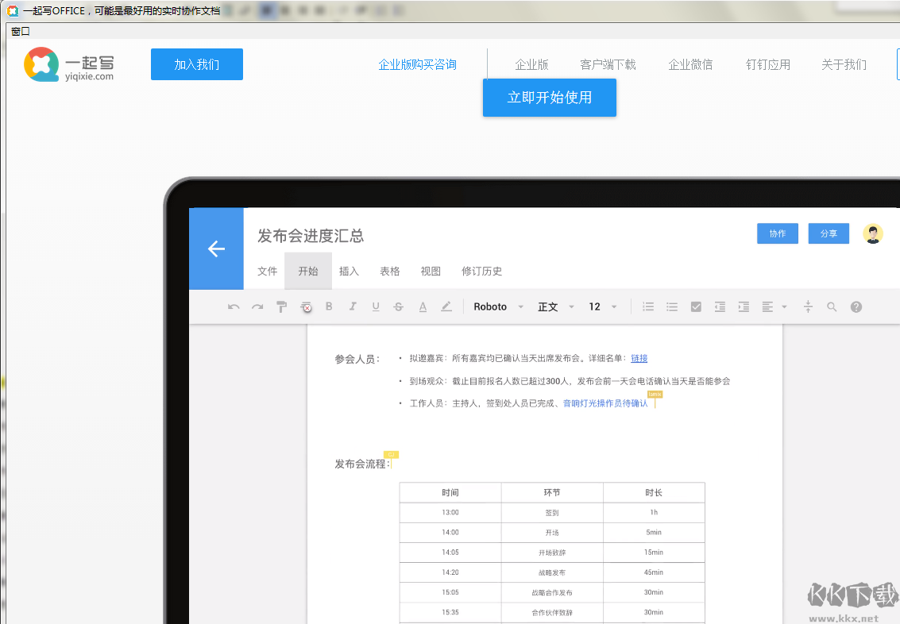Click the 13:00 table cell
Viewport: 900px width, 624px height.
[x=450, y=512]
